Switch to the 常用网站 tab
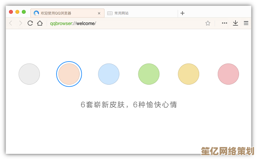The image size is (257, 159). (x=141, y=13)
